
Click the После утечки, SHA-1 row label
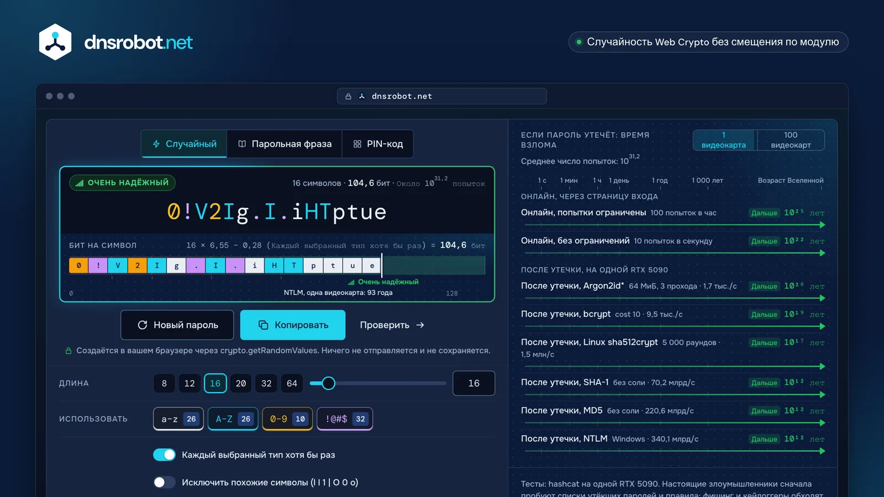[565, 382]
